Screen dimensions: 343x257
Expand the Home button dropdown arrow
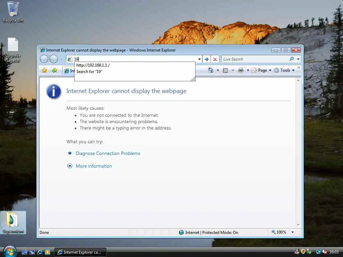click(218, 70)
